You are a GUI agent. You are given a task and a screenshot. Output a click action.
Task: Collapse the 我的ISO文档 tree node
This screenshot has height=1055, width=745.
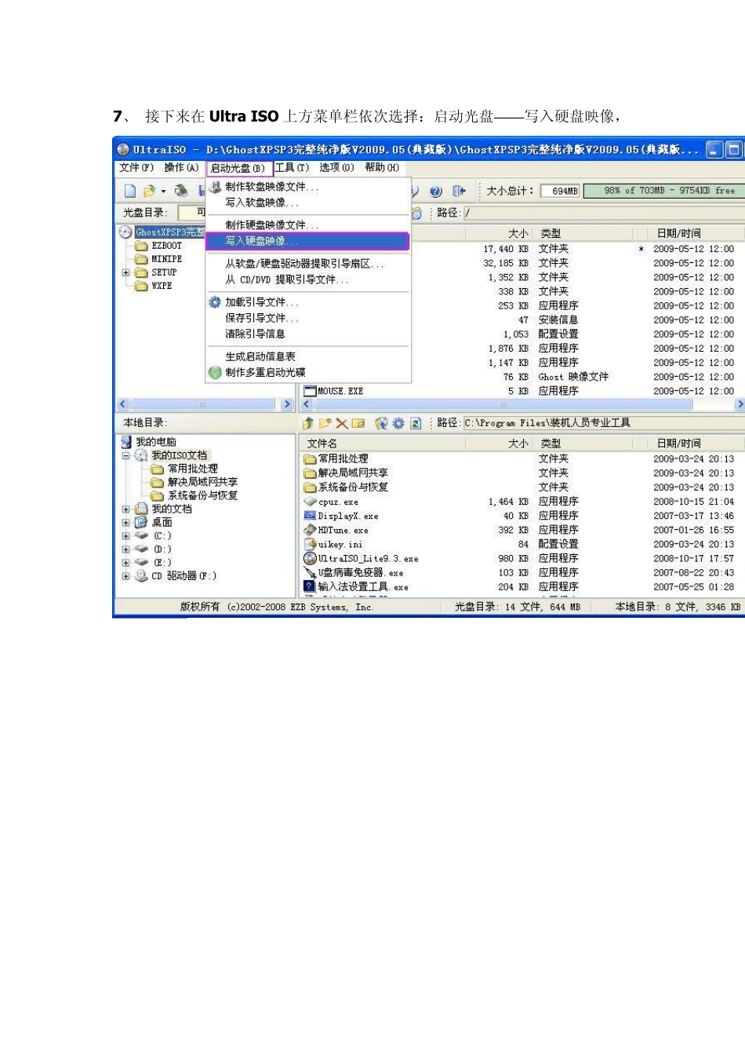[x=125, y=455]
